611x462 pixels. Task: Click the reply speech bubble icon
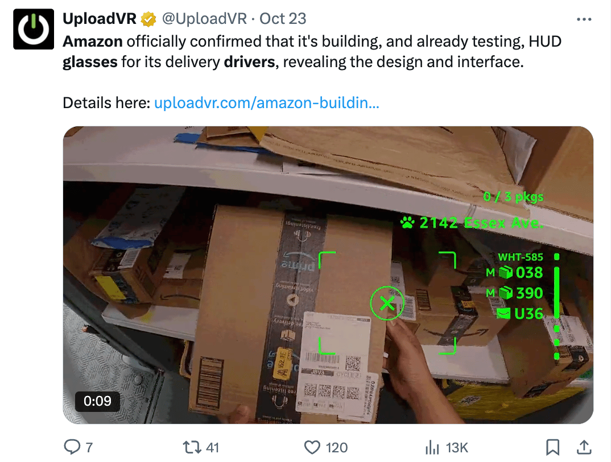(72, 447)
